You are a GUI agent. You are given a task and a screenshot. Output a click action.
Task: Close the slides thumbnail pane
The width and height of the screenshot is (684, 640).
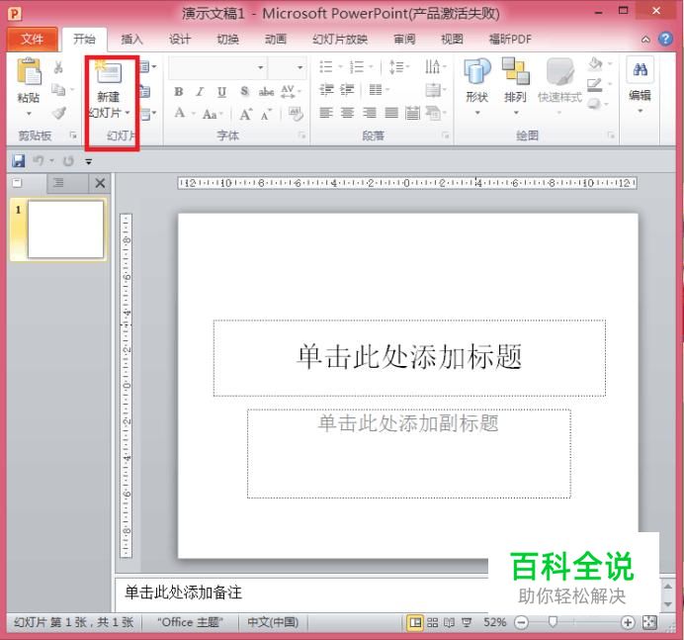click(100, 183)
